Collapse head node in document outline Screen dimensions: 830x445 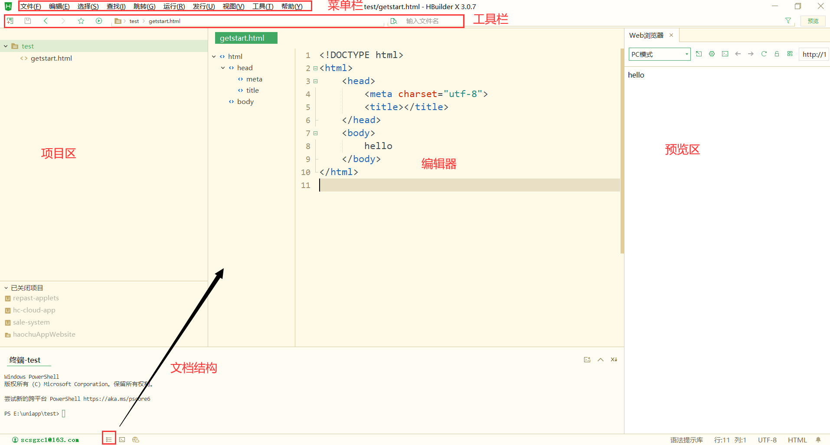click(223, 68)
